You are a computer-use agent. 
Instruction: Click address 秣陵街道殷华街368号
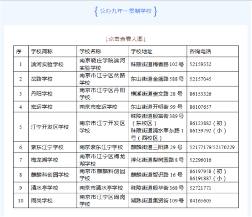pyautogui.click(x=157, y=188)
